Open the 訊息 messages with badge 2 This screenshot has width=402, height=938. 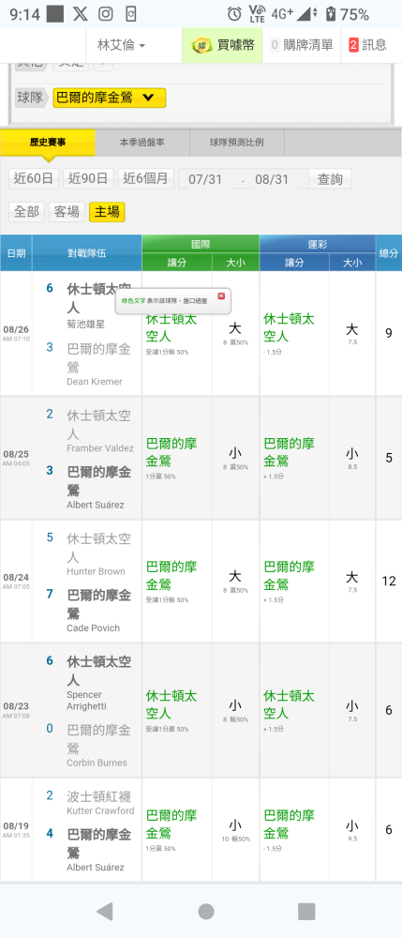tap(367, 45)
